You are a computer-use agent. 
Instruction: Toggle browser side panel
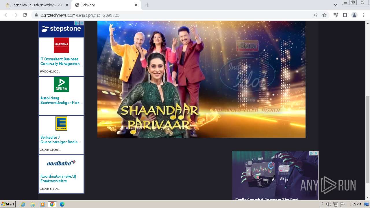coord(345,15)
